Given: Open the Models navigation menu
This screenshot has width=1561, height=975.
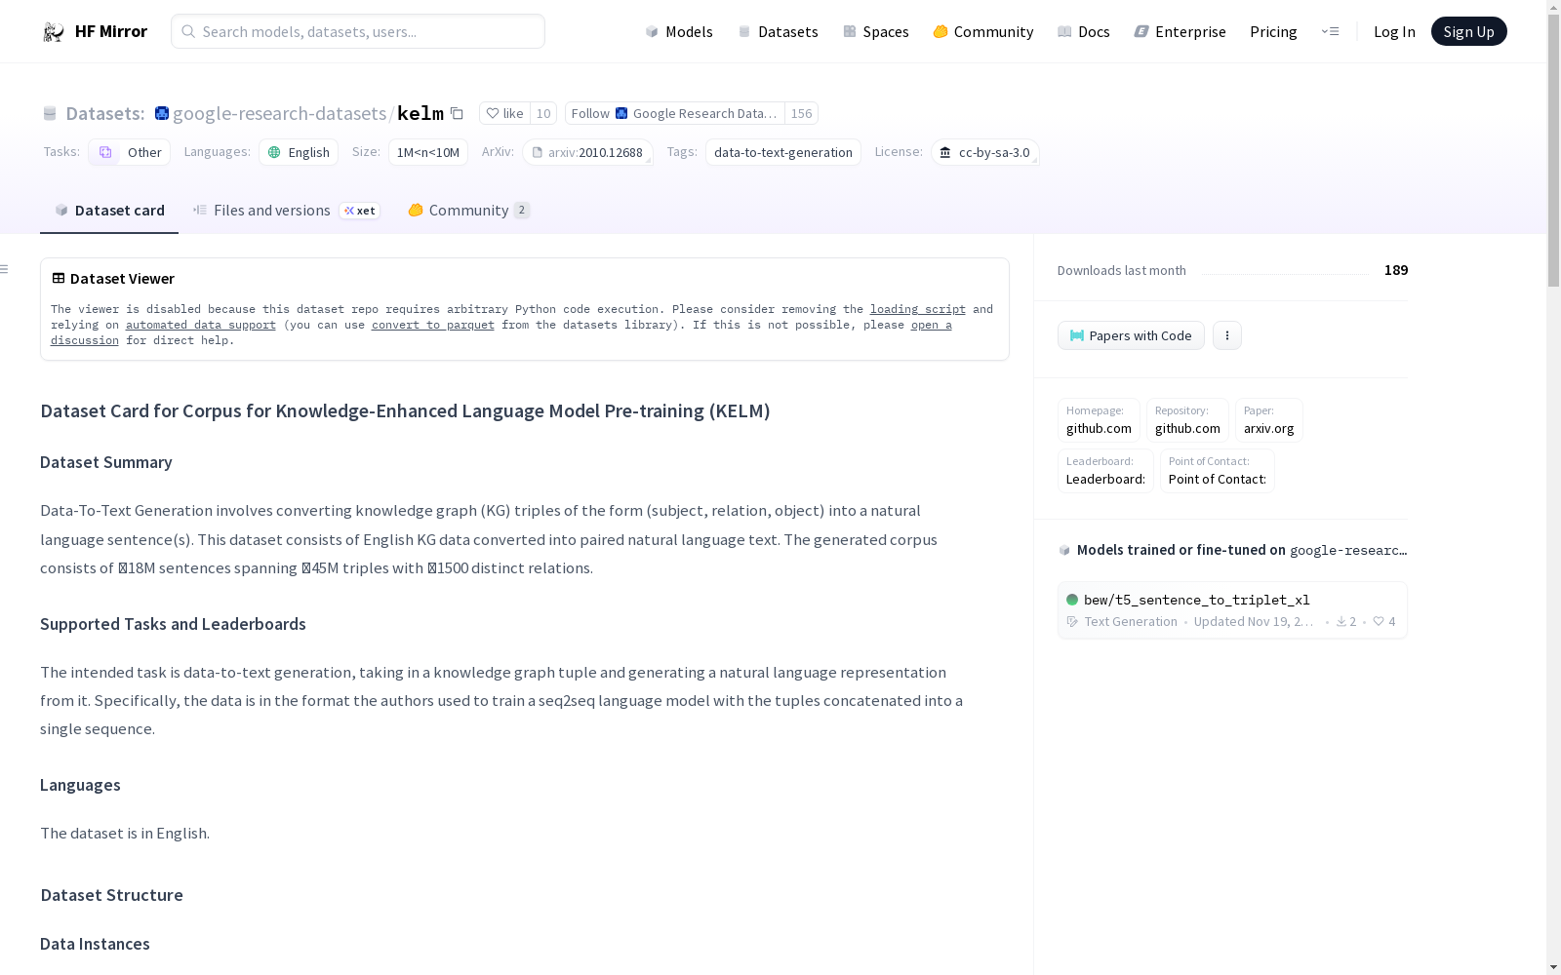Looking at the screenshot, I should click(x=679, y=31).
